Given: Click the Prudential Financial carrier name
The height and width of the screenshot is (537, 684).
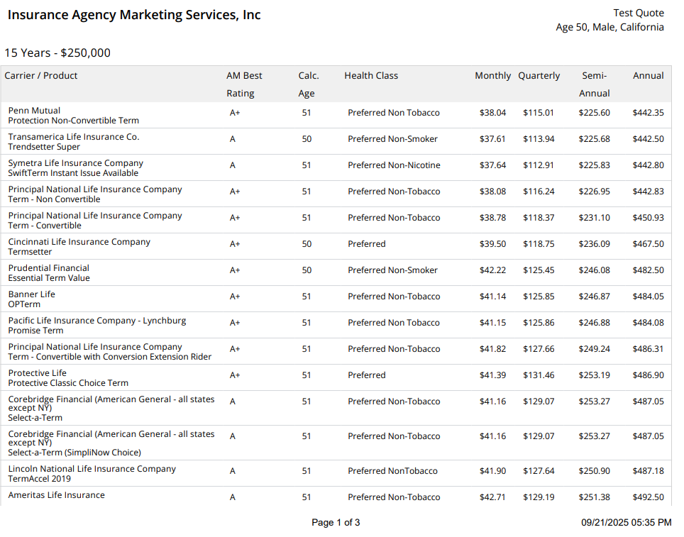Looking at the screenshot, I should point(48,268).
